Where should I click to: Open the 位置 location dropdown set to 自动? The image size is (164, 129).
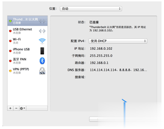point(91,9)
